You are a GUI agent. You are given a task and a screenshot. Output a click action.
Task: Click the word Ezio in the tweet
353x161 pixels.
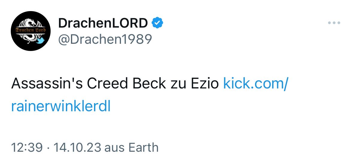coord(205,83)
